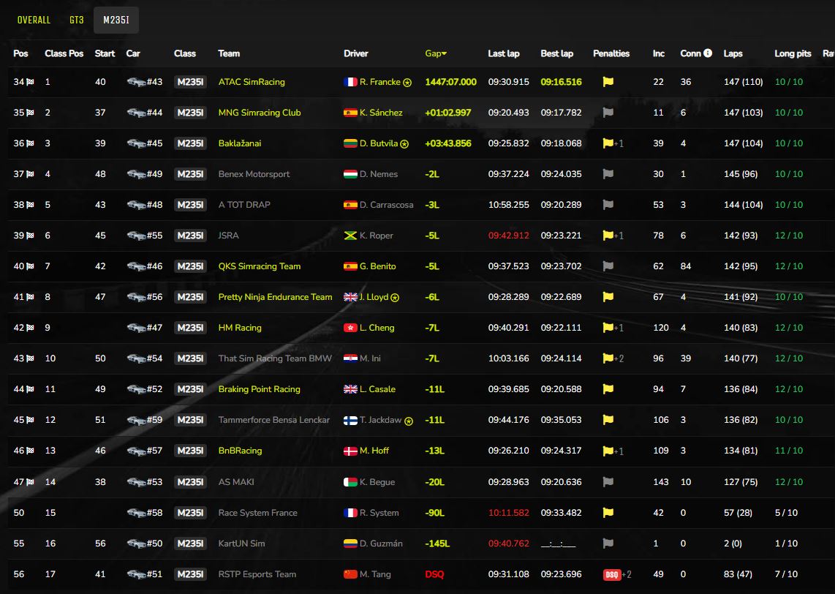Screen dimensions: 835x594
Task: Sort by Penalties column header
Action: 611,53
